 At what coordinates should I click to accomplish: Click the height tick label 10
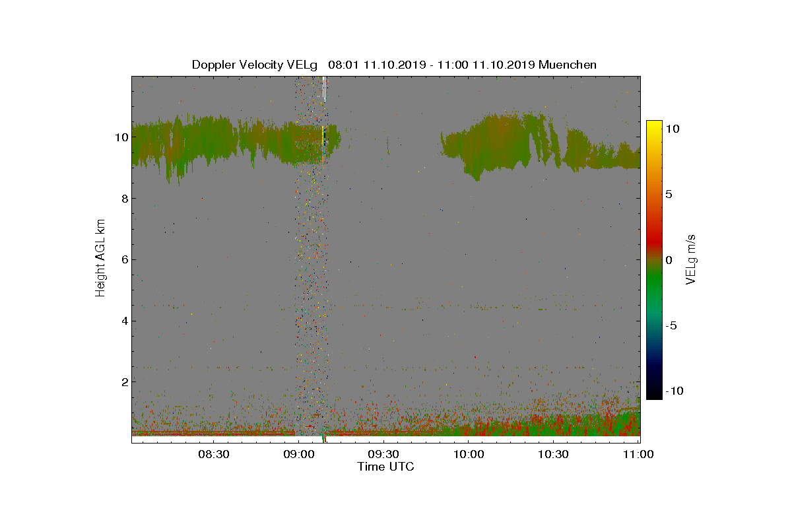click(x=121, y=137)
